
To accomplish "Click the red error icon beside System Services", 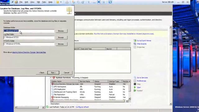I will (54, 77).
